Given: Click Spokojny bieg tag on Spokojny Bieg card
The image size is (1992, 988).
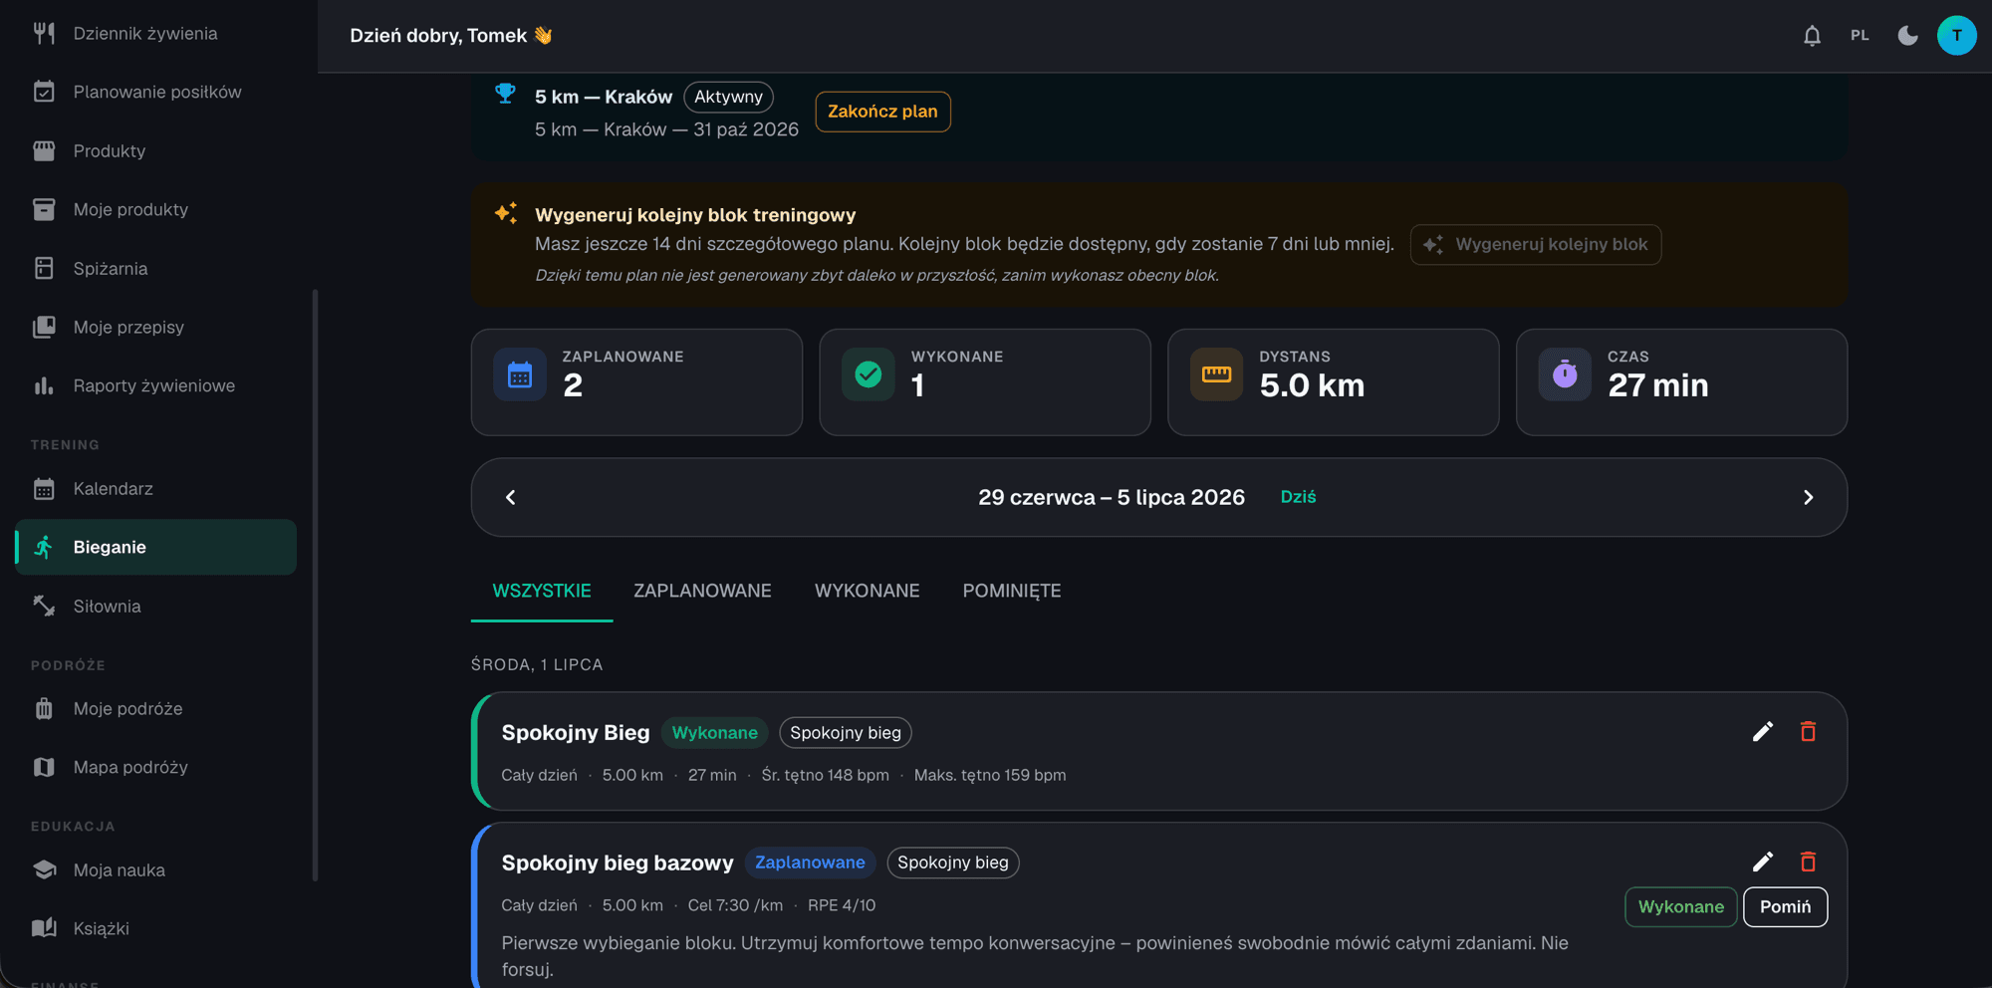Looking at the screenshot, I should click(845, 732).
